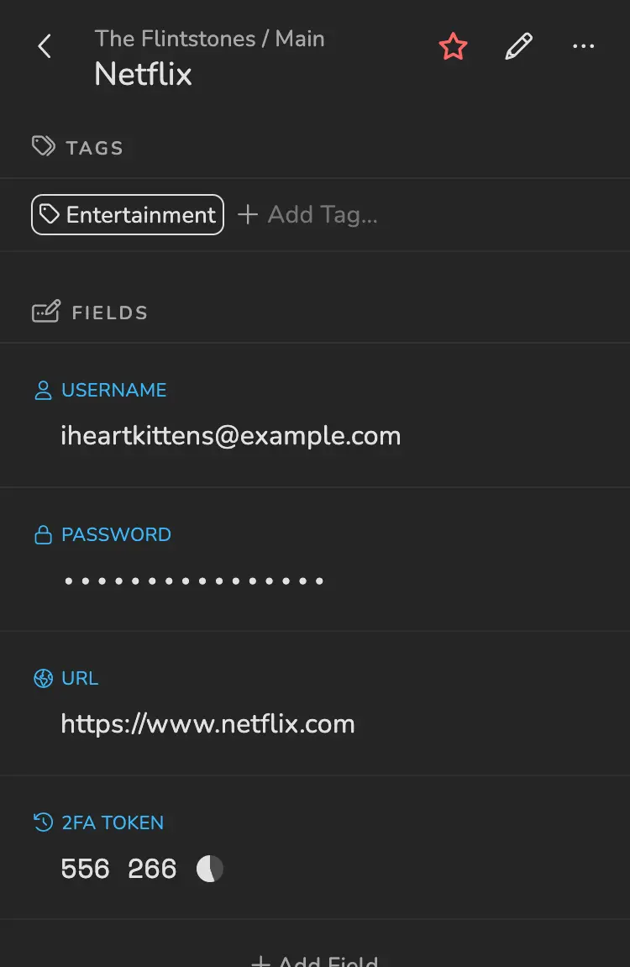The width and height of the screenshot is (630, 967).
Task: Click the Password lock icon
Action: click(43, 535)
